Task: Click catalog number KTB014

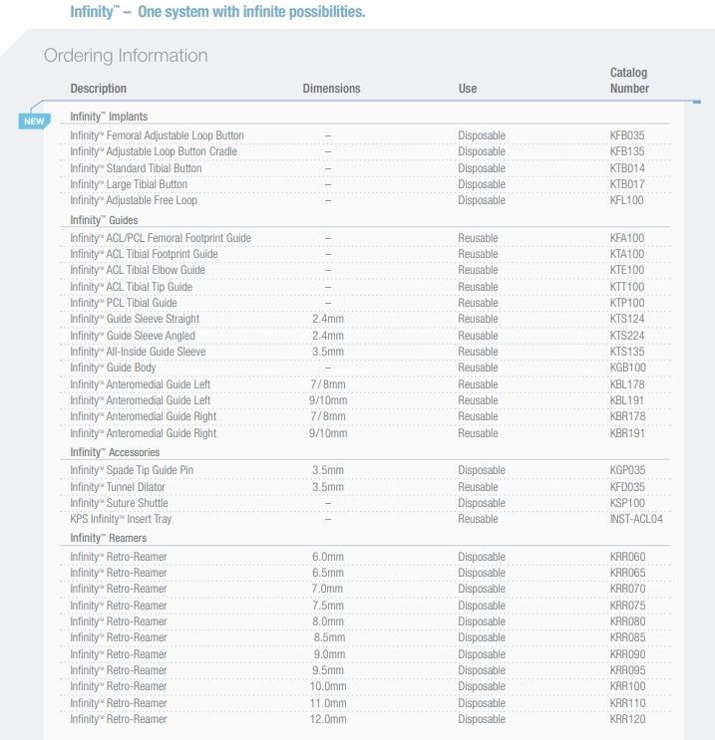Action: (x=627, y=168)
